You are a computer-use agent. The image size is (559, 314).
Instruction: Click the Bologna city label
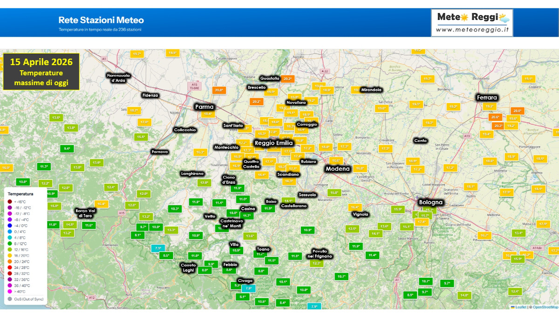tap(430, 202)
